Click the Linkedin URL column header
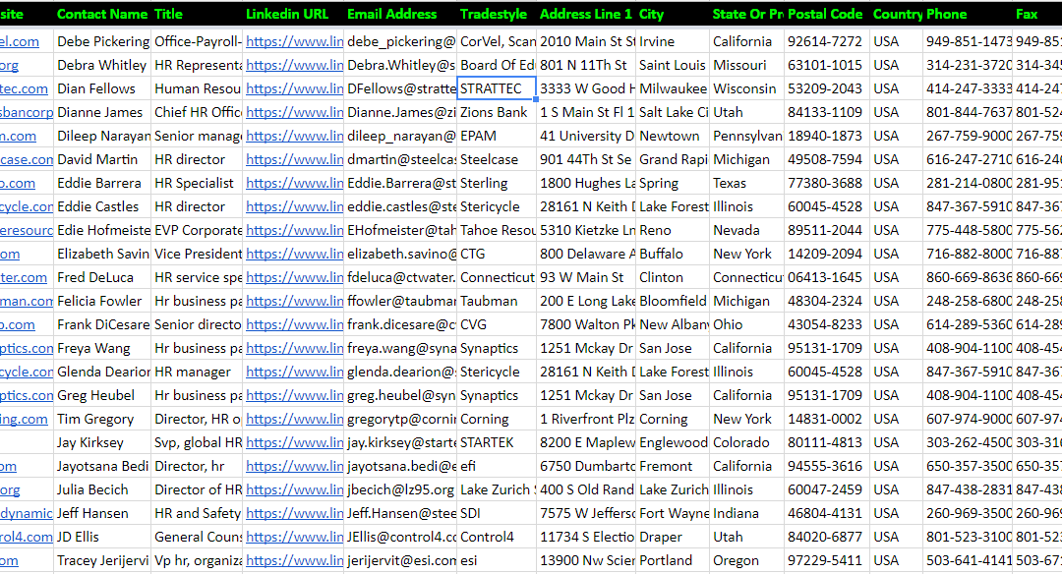 (293, 14)
